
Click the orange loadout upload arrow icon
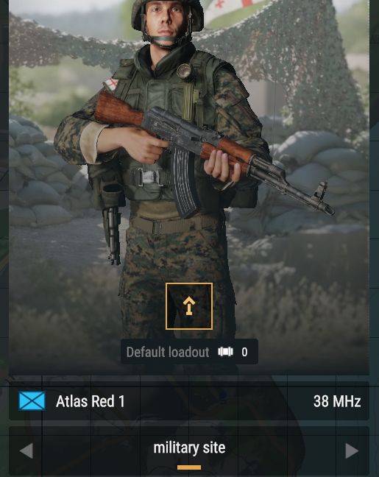(x=189, y=306)
